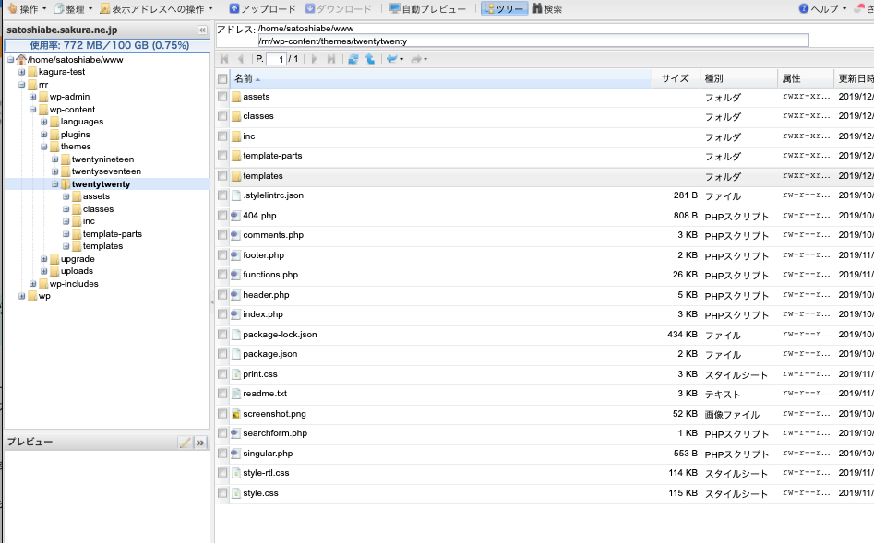This screenshot has width=874, height=543.
Task: Toggle the ツリー (tree) view button
Action: coord(504,8)
